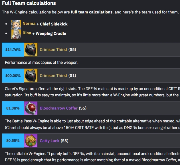Click the Crimson Thirst S5 engine icon

click(31, 49)
